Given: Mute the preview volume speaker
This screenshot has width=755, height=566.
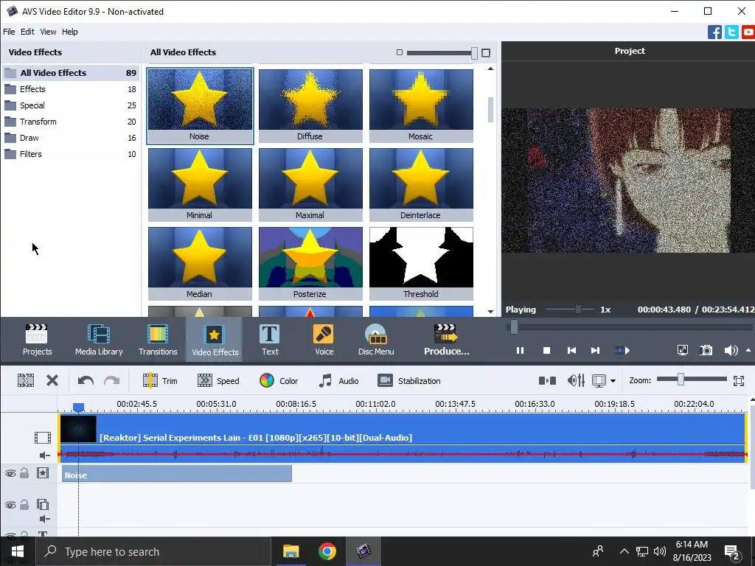Looking at the screenshot, I should [x=731, y=350].
